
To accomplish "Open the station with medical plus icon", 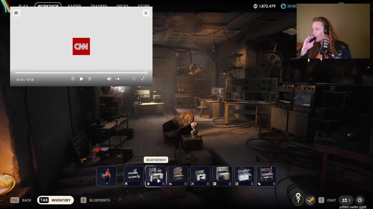I will (x=222, y=176).
